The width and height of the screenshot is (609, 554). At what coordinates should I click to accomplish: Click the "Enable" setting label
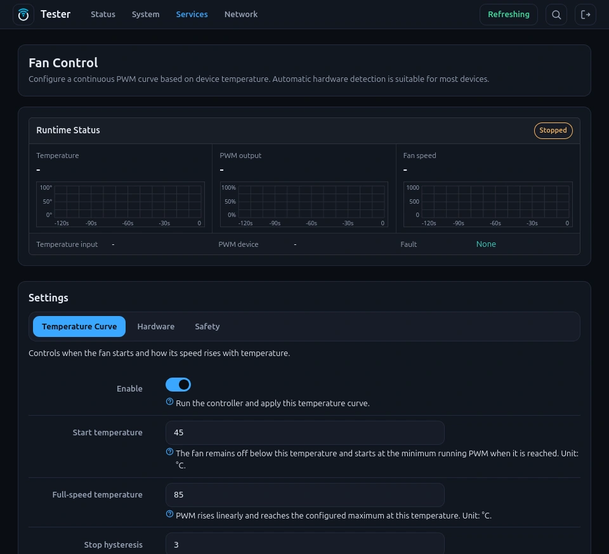129,388
